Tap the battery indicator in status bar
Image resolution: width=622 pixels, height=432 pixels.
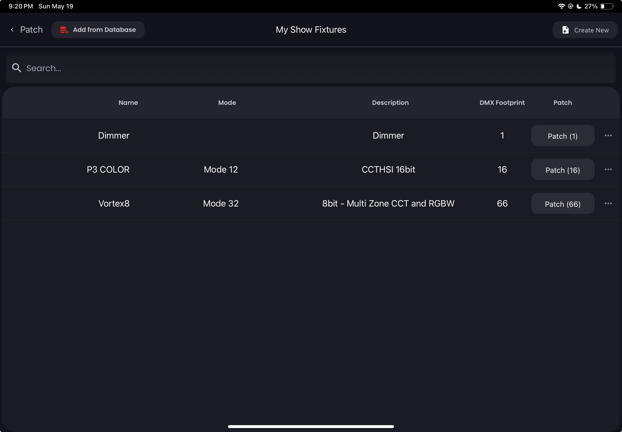[x=607, y=6]
